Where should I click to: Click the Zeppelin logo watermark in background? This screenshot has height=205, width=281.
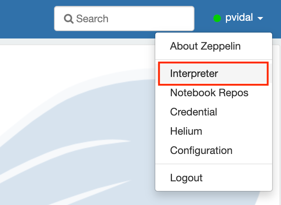click(74, 148)
